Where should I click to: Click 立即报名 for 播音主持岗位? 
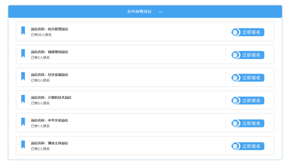click(x=248, y=146)
